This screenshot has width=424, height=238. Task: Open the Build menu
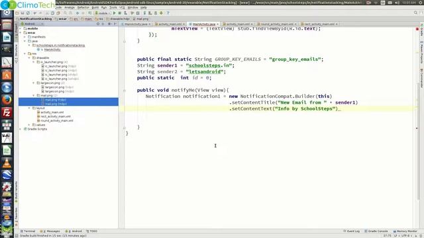coord(95,7)
